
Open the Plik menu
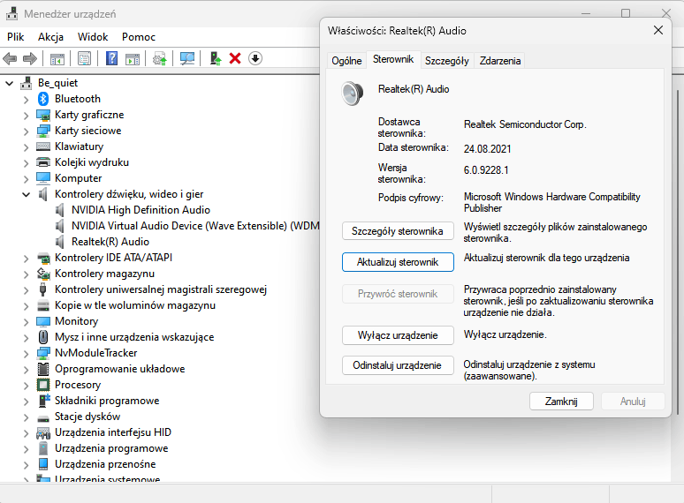[15, 37]
